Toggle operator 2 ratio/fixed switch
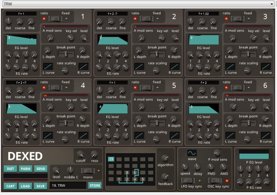Image resolution: width=277 pixels, height=195 pixels. point(146,19)
